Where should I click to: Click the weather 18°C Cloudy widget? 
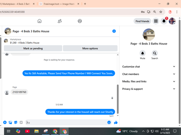click(127, 131)
